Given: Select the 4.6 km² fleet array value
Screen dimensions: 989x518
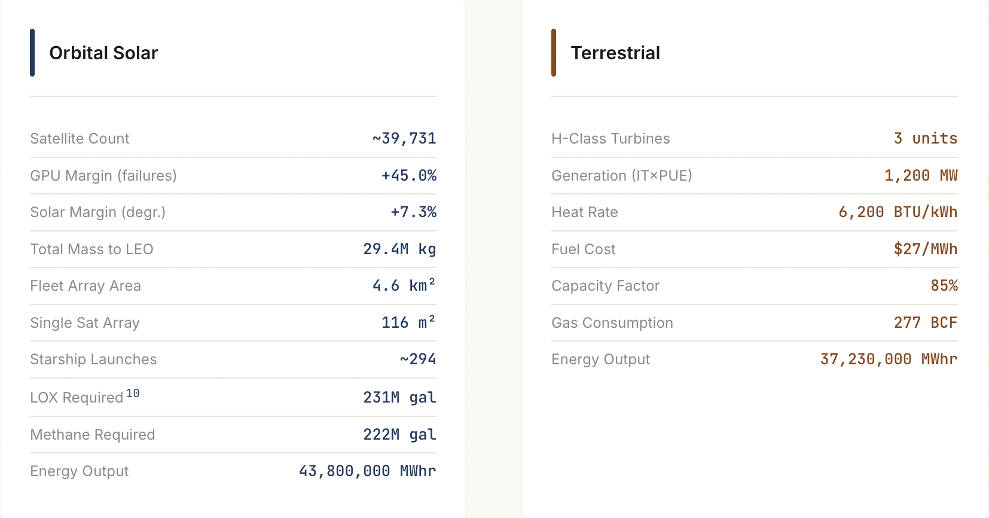Looking at the screenshot, I should 404,286.
